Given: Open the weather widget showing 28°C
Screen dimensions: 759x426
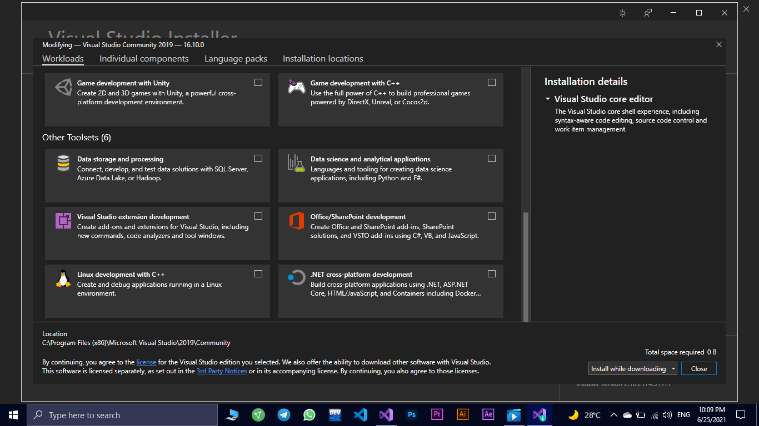Looking at the screenshot, I should click(x=584, y=415).
